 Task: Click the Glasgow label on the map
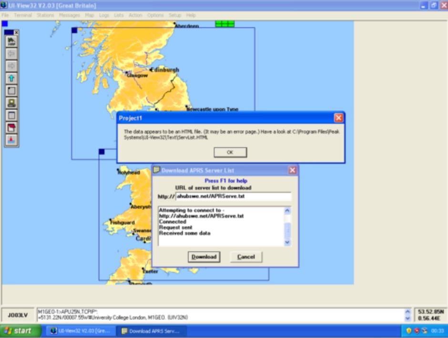(137, 75)
